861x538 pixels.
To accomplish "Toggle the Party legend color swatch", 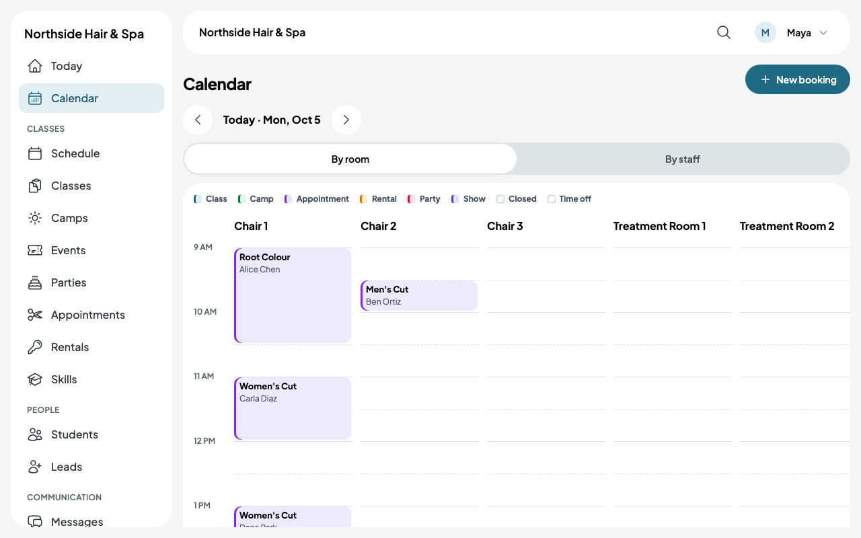I will [412, 199].
